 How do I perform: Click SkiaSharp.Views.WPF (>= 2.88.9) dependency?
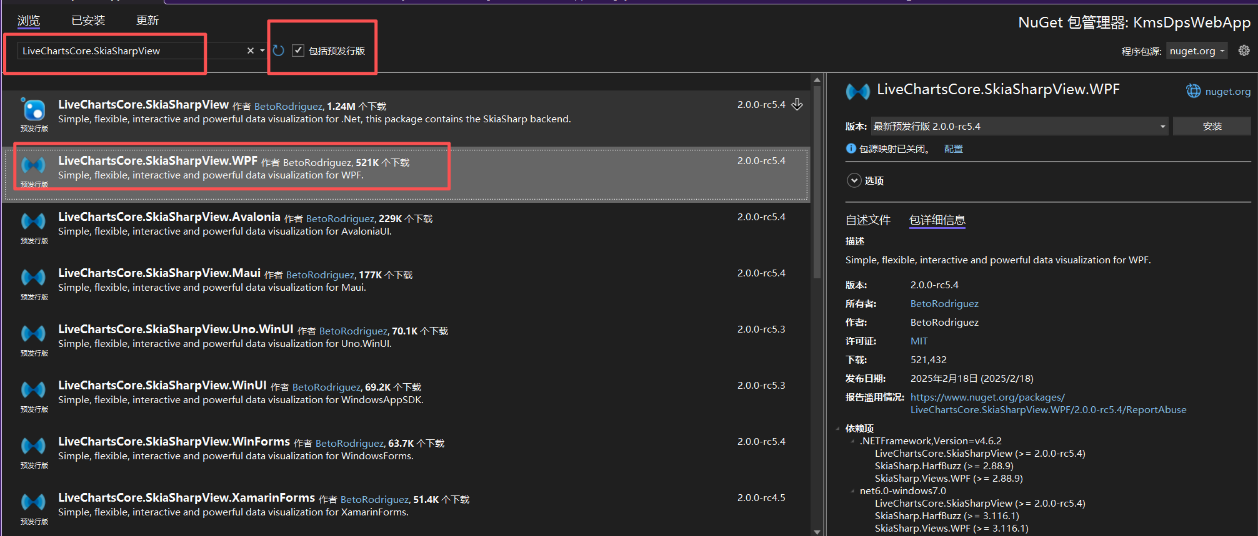(949, 478)
